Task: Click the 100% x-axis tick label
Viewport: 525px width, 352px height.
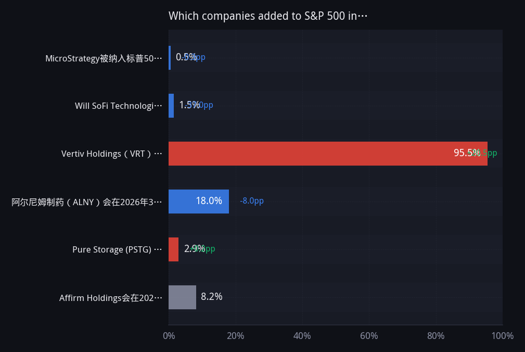Action: tap(502, 335)
